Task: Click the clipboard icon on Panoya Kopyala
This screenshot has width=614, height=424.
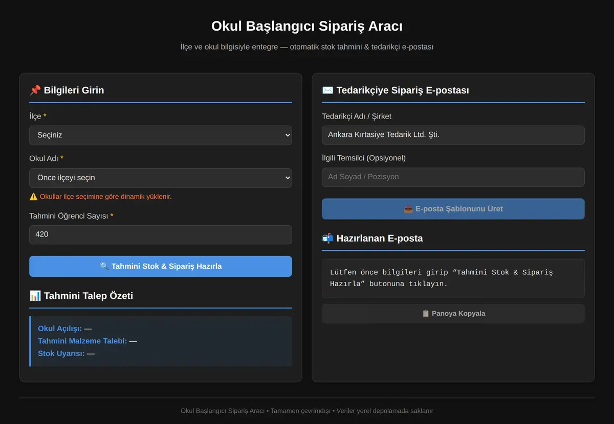Action: (x=426, y=314)
